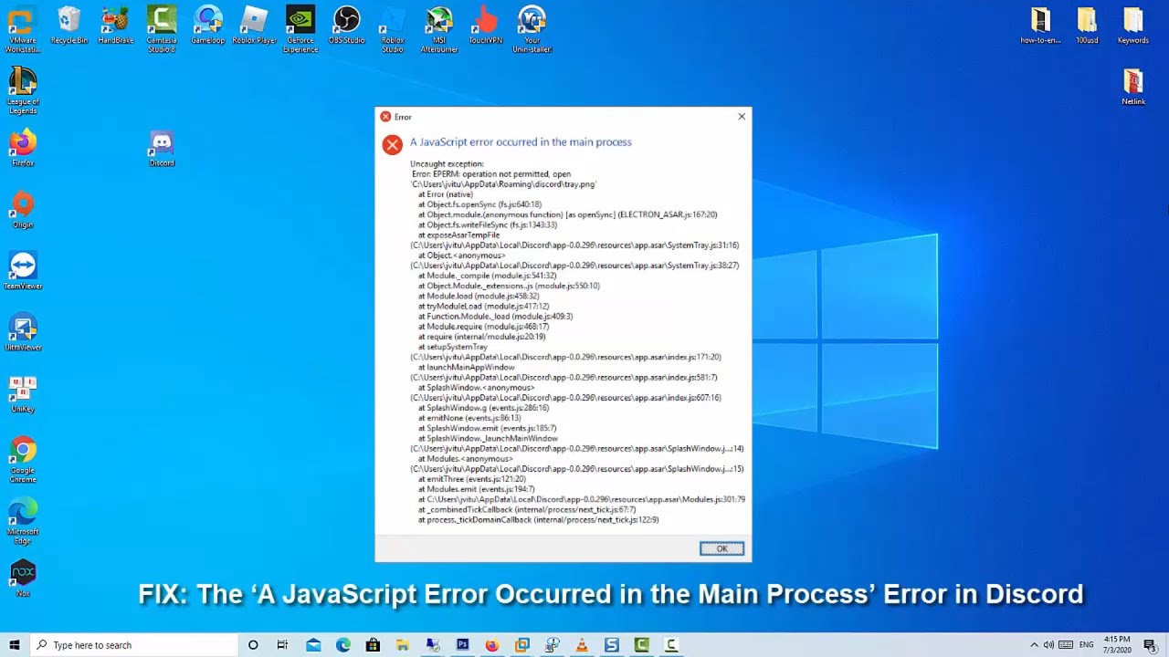Launch Edge from the taskbar
The width and height of the screenshot is (1169, 657).
[343, 645]
